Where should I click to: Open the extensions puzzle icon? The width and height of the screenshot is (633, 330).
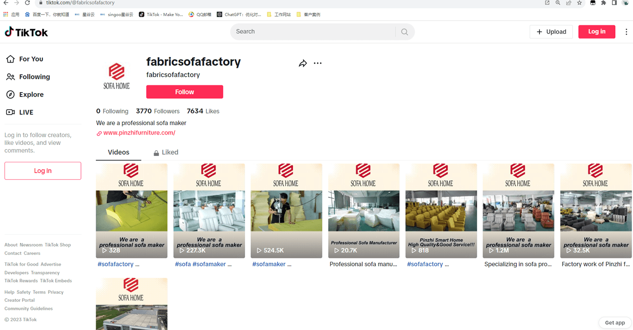click(x=604, y=3)
